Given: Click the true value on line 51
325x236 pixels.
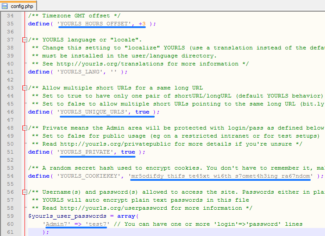Looking at the screenshot, I should tap(128, 152).
